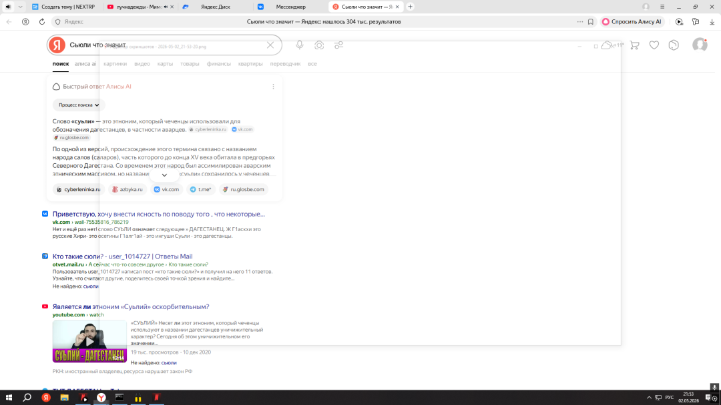Open Windows taskbar search
Image resolution: width=721 pixels, height=405 pixels.
(x=27, y=397)
